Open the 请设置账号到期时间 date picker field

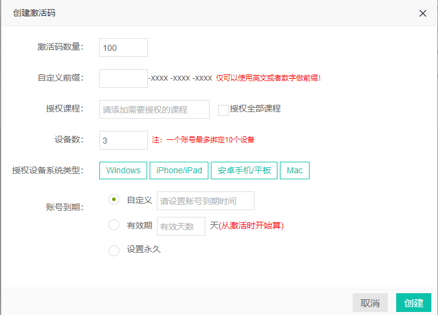[x=205, y=201]
